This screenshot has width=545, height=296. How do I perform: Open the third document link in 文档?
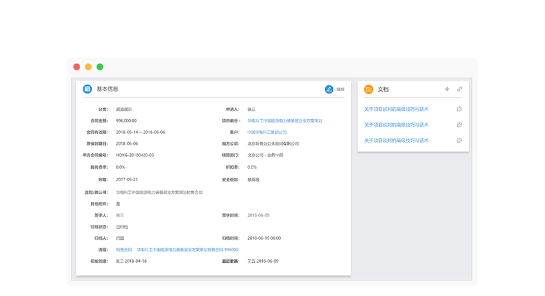pyautogui.click(x=396, y=140)
